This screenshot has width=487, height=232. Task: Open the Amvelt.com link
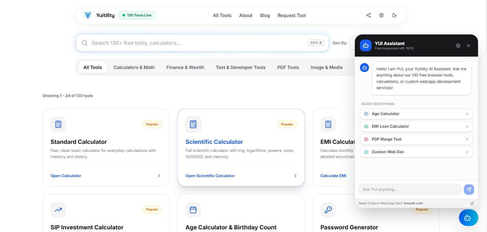[x=414, y=203]
